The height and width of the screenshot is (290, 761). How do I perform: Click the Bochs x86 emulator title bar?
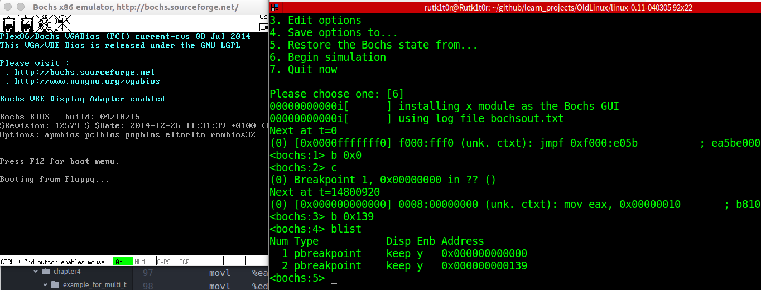134,7
